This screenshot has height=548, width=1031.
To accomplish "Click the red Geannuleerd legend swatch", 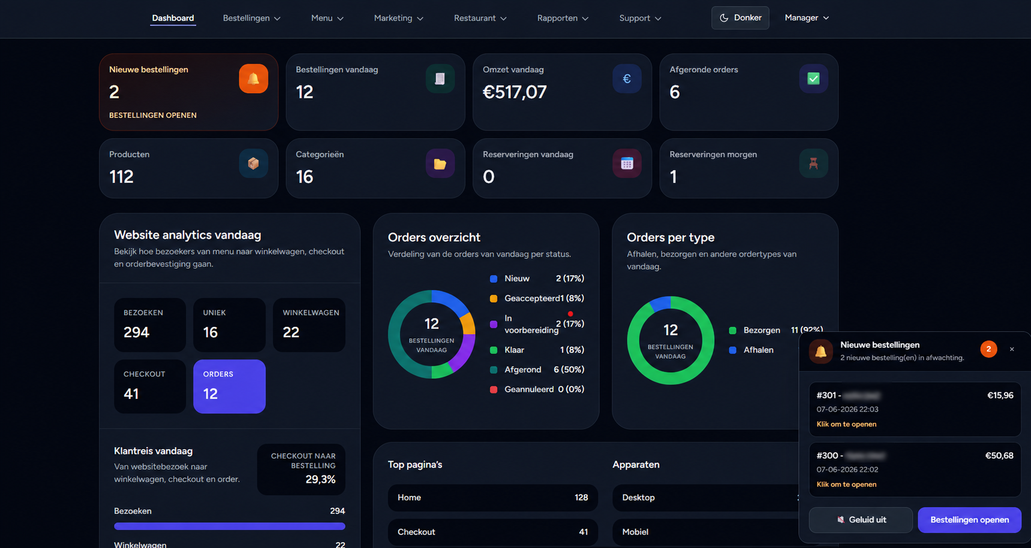I will coord(494,389).
